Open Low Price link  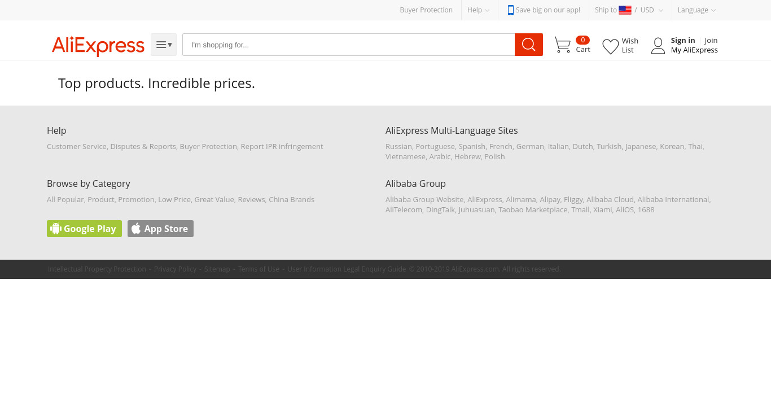pos(174,199)
